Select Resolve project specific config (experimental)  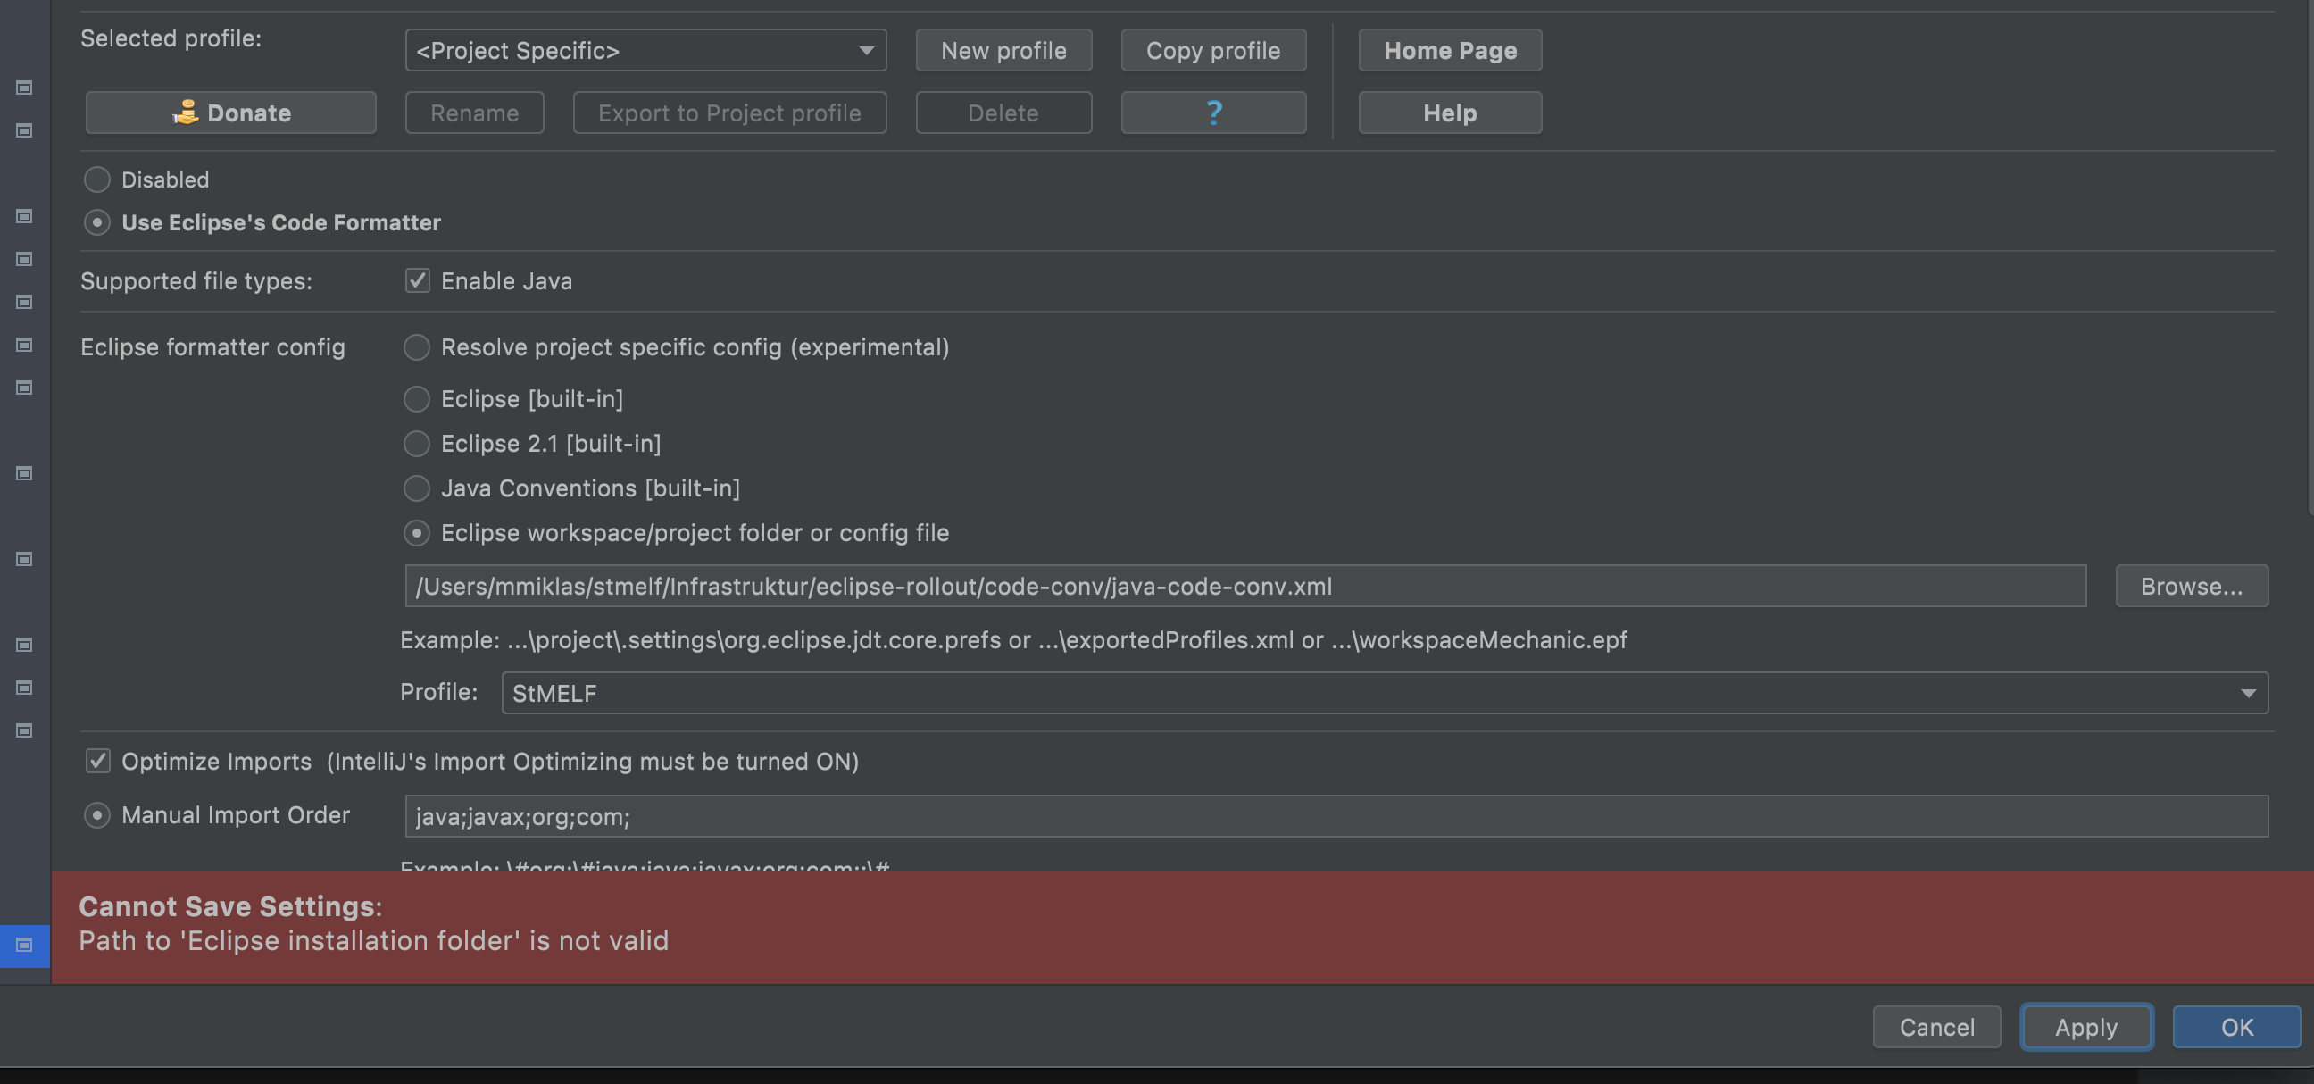pyautogui.click(x=417, y=347)
